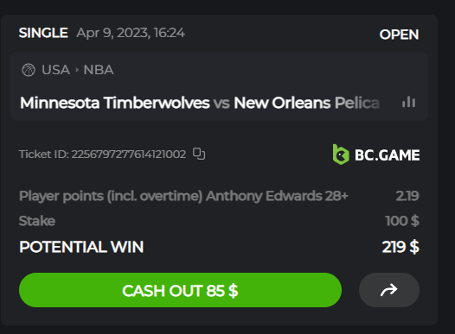
Task: Click the breadcrumb arrow between USA and NBA
Action: tap(77, 70)
